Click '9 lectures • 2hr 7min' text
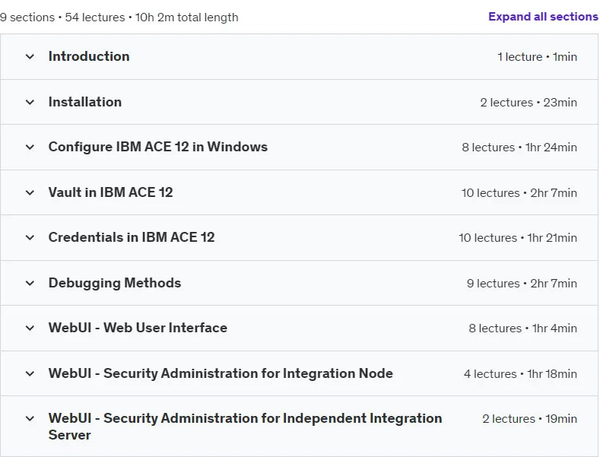Image resolution: width=600 pixels, height=457 pixels. pos(522,283)
